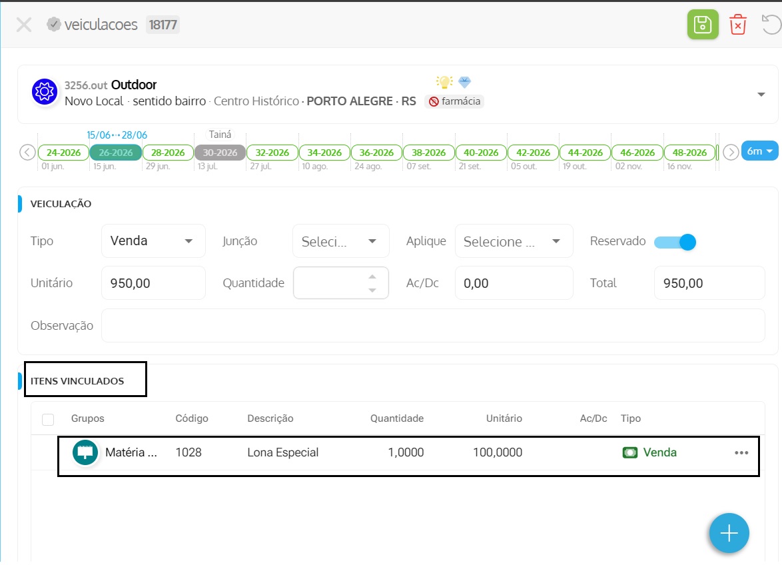Check the select-all checkbox beside Grupos

tap(48, 419)
